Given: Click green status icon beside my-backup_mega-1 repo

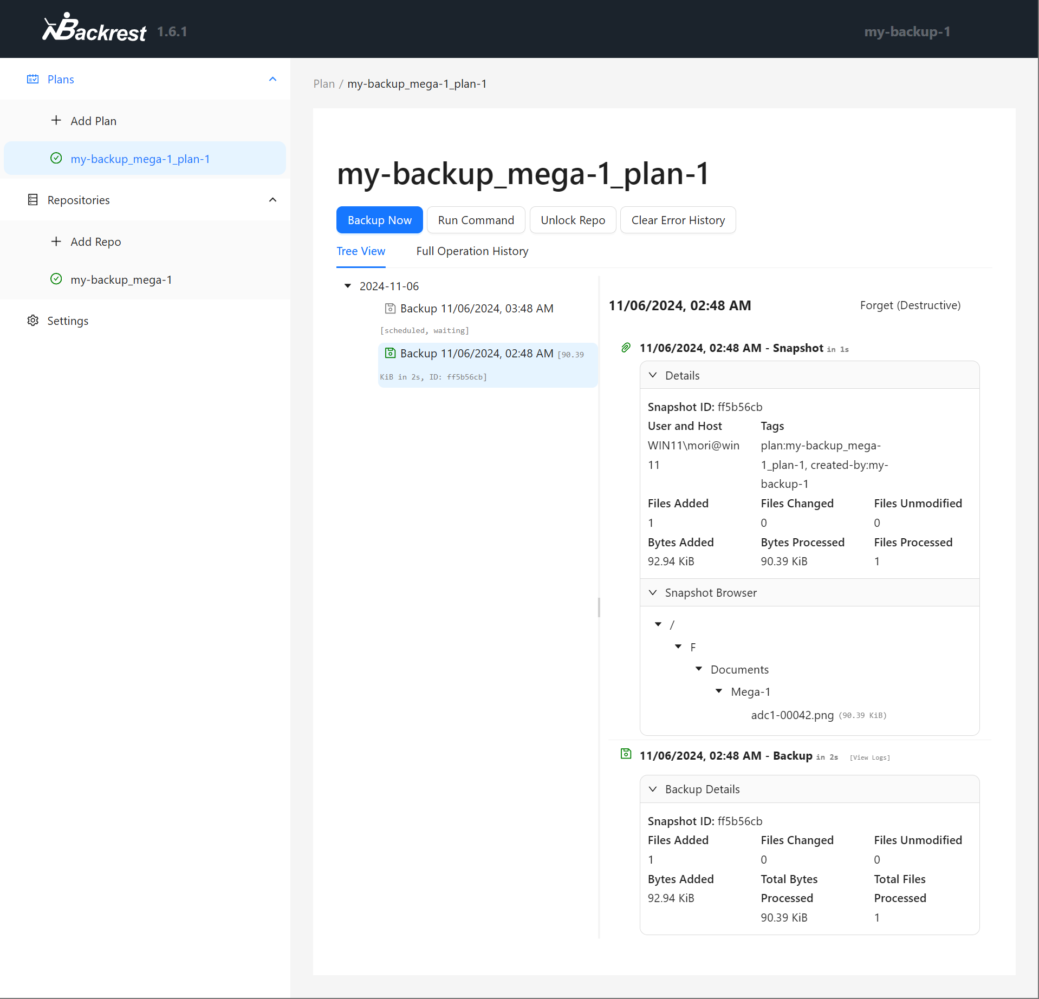Looking at the screenshot, I should 56,279.
